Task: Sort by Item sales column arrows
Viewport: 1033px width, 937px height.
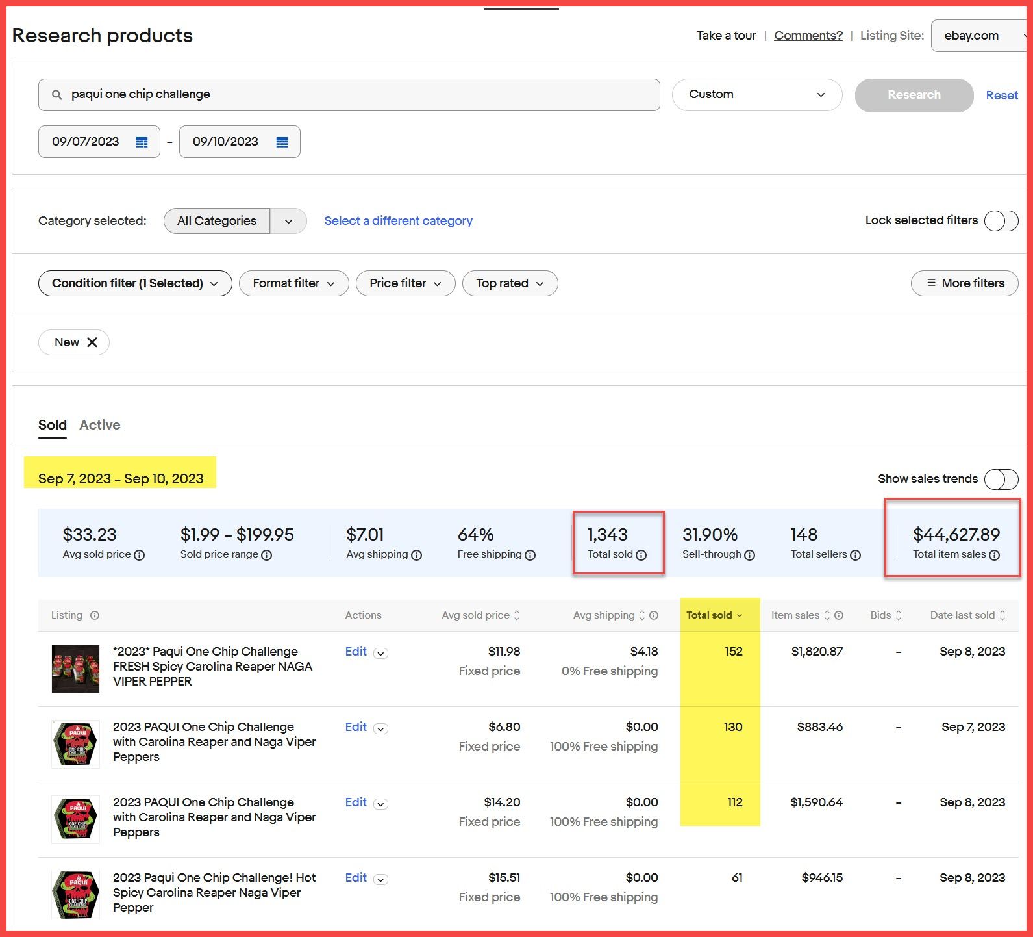Action: [x=827, y=615]
